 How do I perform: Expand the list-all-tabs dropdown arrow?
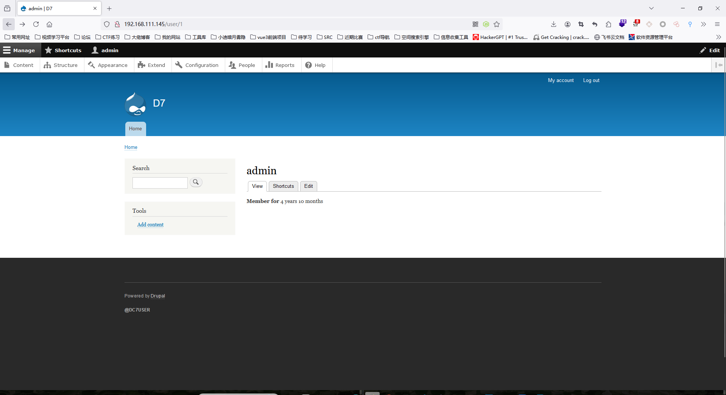click(651, 8)
